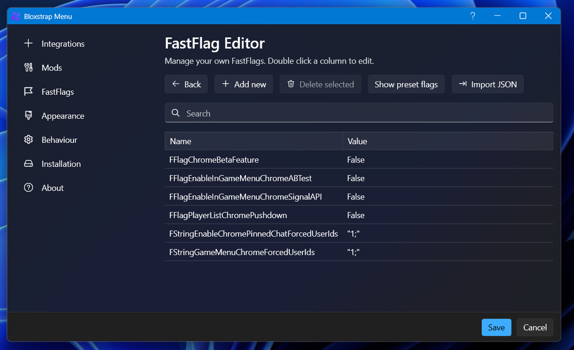Click the Appearance paintbrush icon
This screenshot has width=574, height=350.
coord(28,116)
